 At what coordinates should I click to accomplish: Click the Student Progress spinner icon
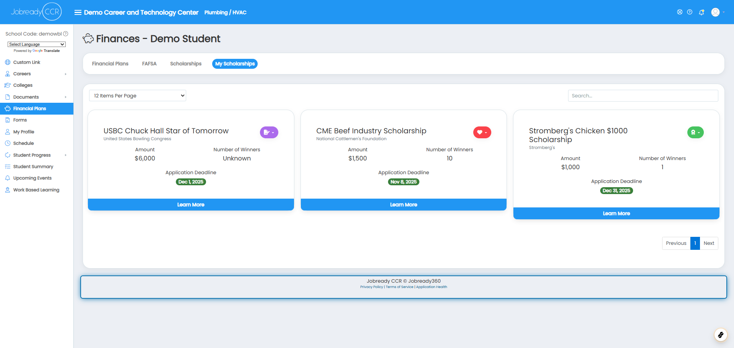[x=8, y=155]
